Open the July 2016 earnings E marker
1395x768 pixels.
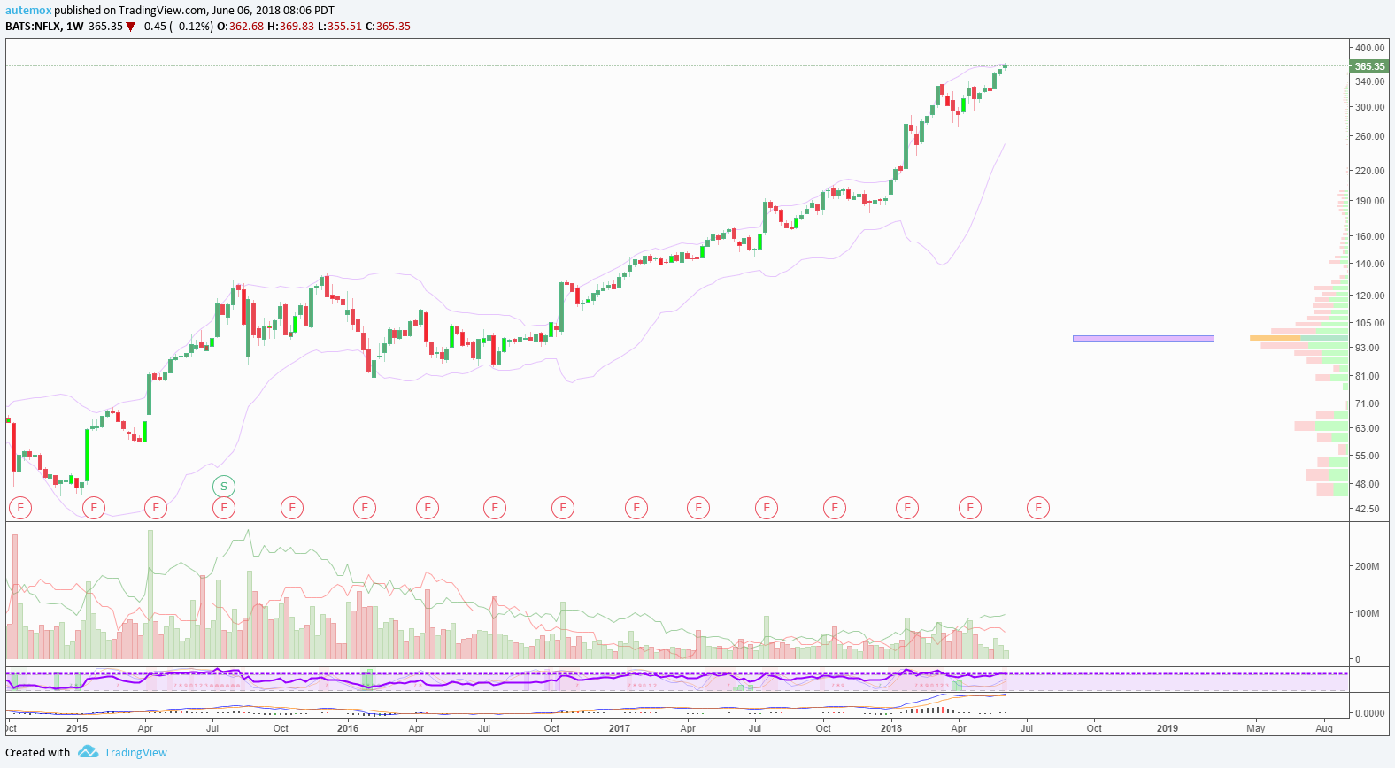[x=495, y=508]
